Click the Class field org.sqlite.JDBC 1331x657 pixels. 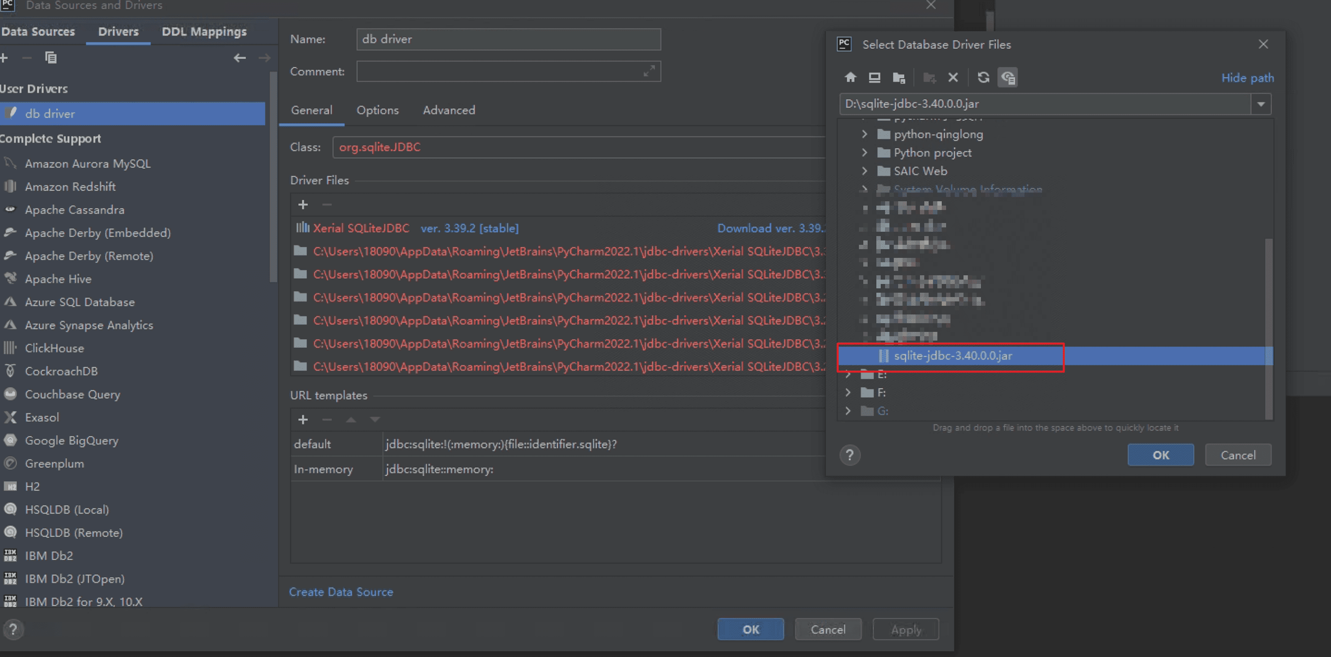point(579,147)
